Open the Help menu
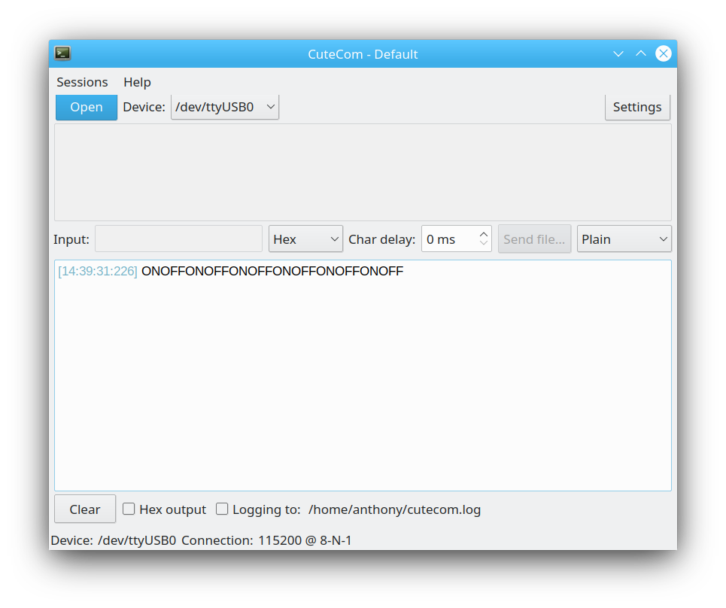This screenshot has height=608, width=726. pyautogui.click(x=137, y=82)
